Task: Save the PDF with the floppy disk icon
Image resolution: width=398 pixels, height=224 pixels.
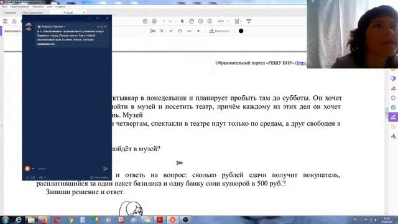Action: pos(6,21)
